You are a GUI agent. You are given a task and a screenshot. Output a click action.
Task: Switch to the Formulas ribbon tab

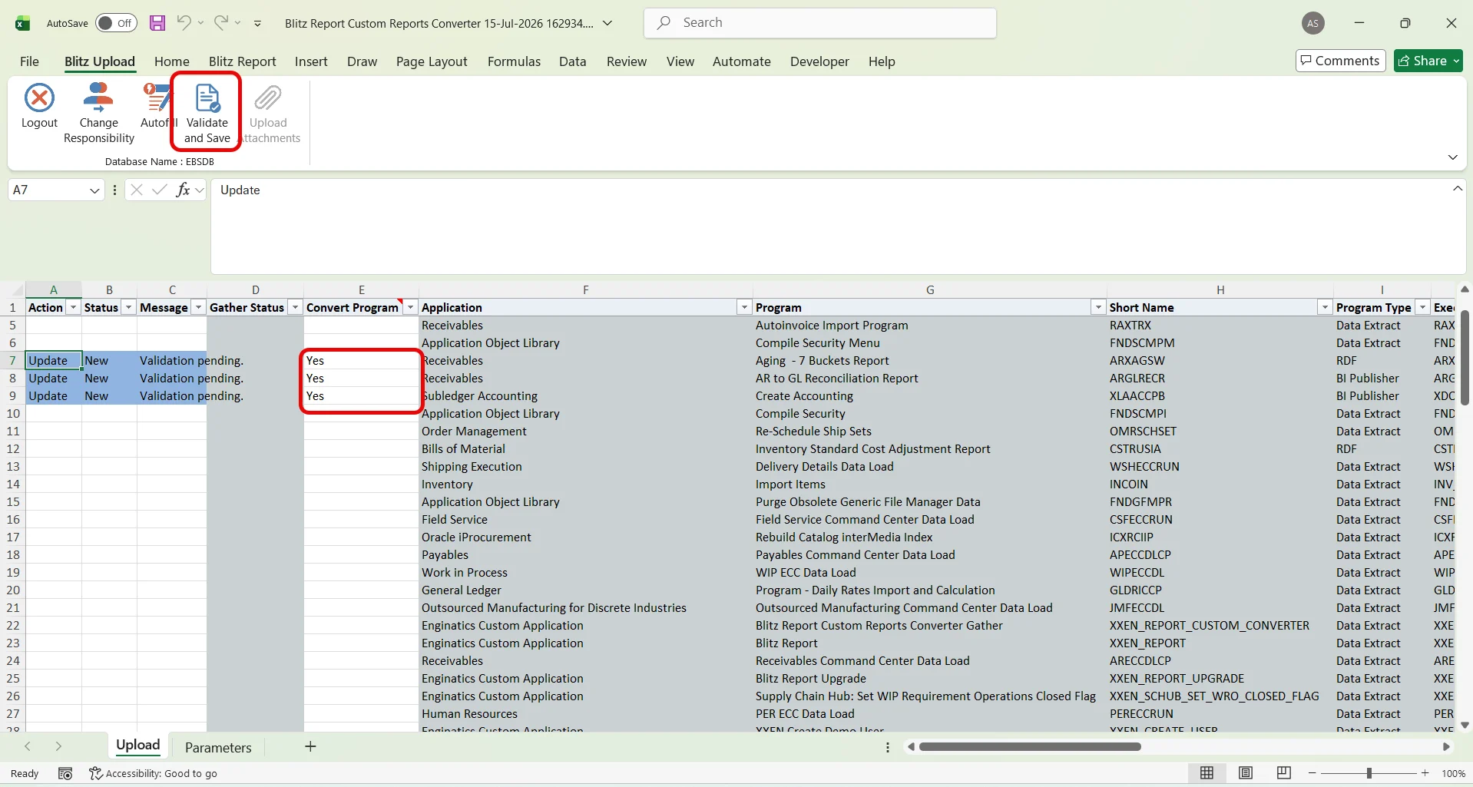[514, 61]
